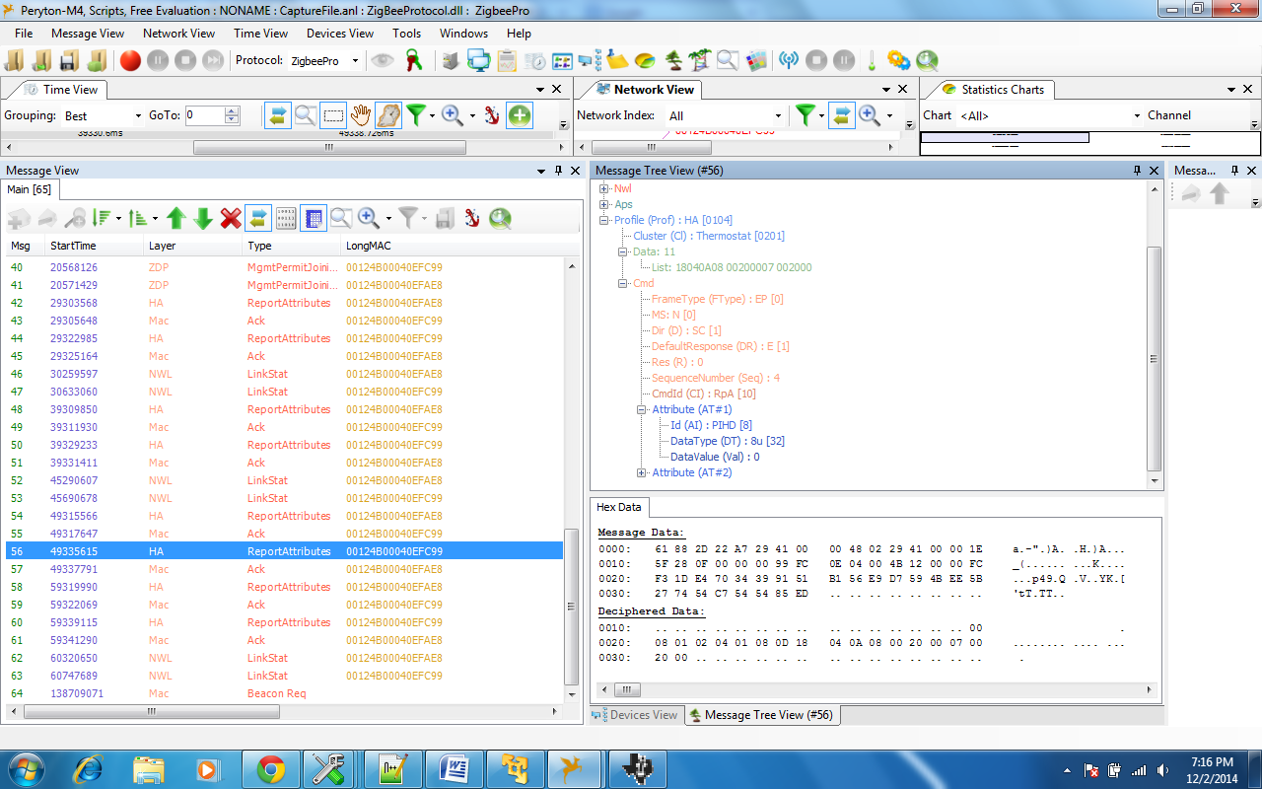Screen dimensions: 1262x789
Task: Open the Message View menu
Action: [88, 33]
